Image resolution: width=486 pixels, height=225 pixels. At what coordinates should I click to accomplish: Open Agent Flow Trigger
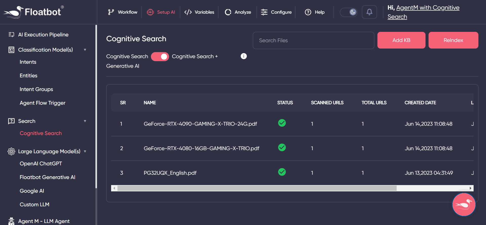click(43, 103)
